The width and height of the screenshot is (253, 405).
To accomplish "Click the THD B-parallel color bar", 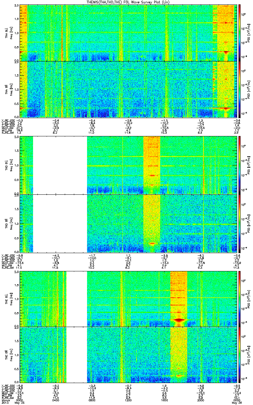I will coord(240,223).
